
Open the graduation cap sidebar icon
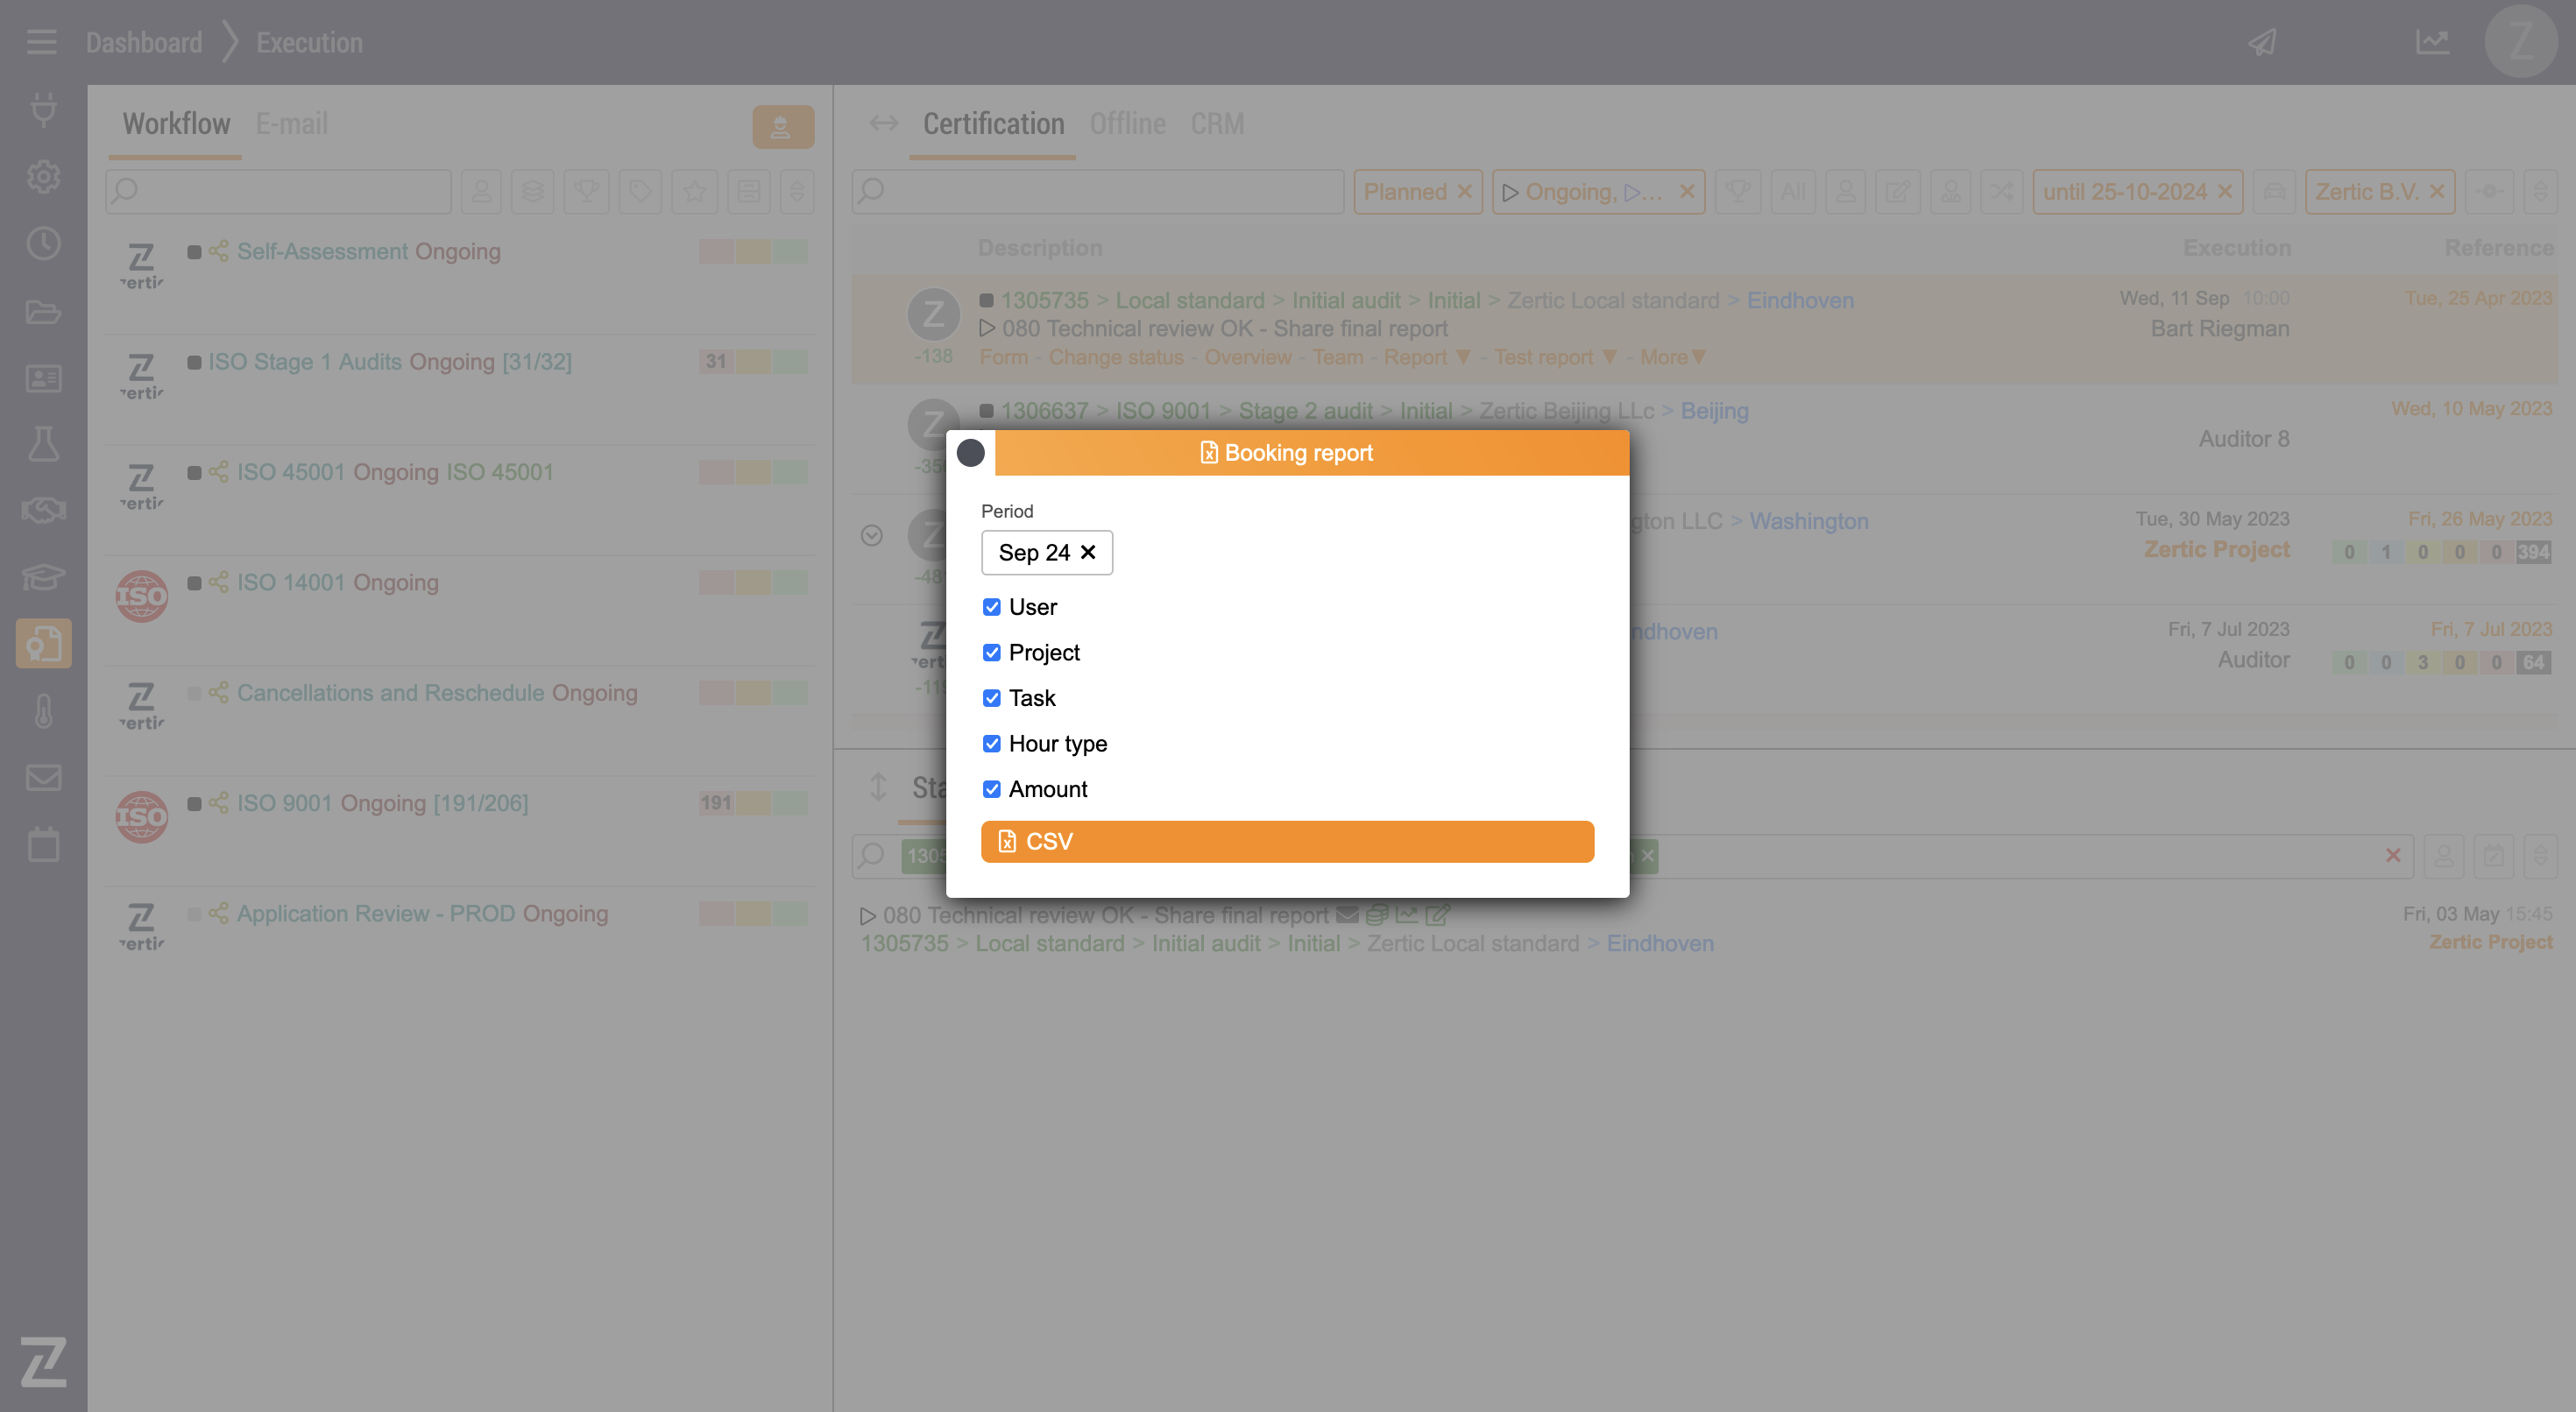43,577
